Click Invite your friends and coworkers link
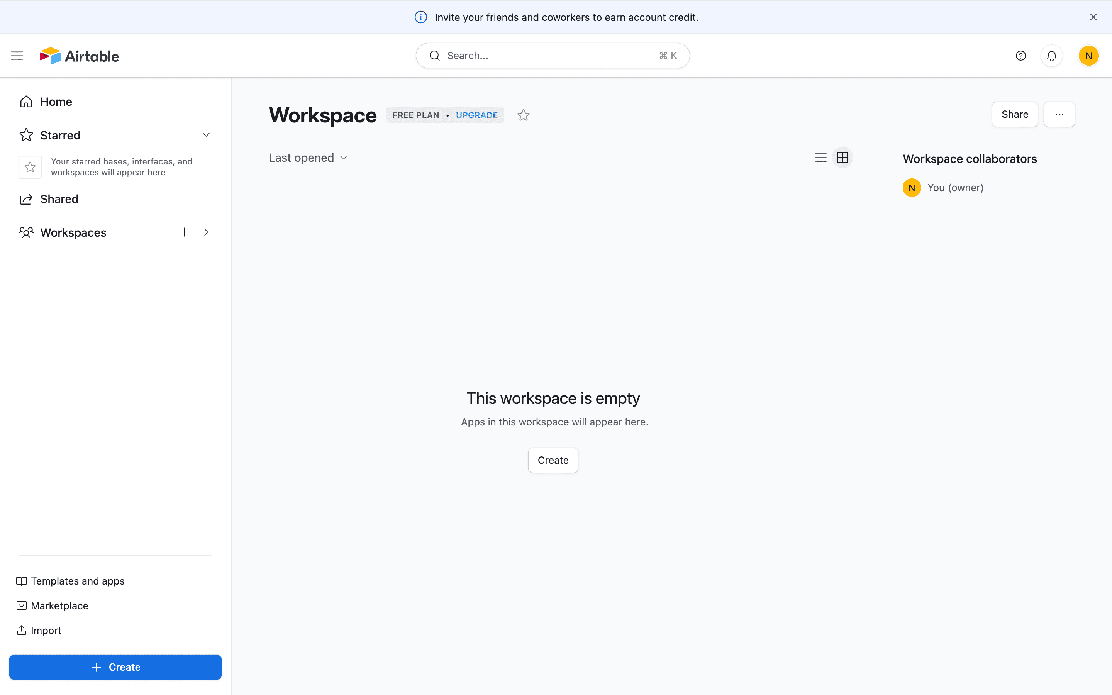Viewport: 1112px width, 695px height. [512, 17]
